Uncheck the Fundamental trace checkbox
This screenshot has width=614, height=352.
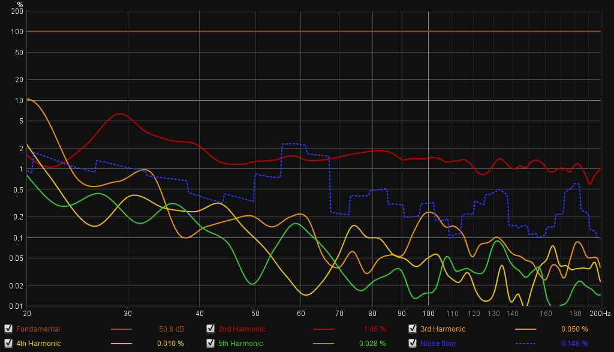[8, 329]
